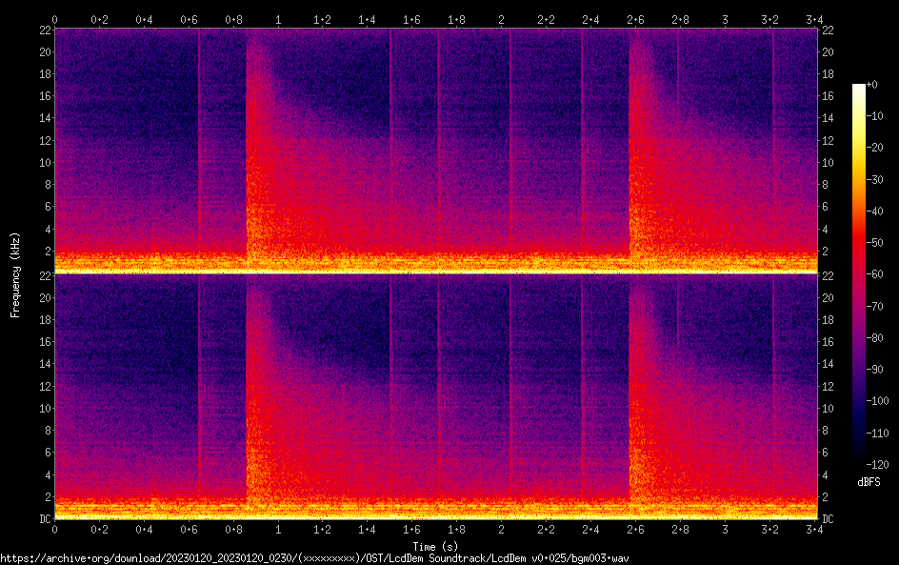
Task: Click the "2" second tick on top time axis
Action: (502, 19)
